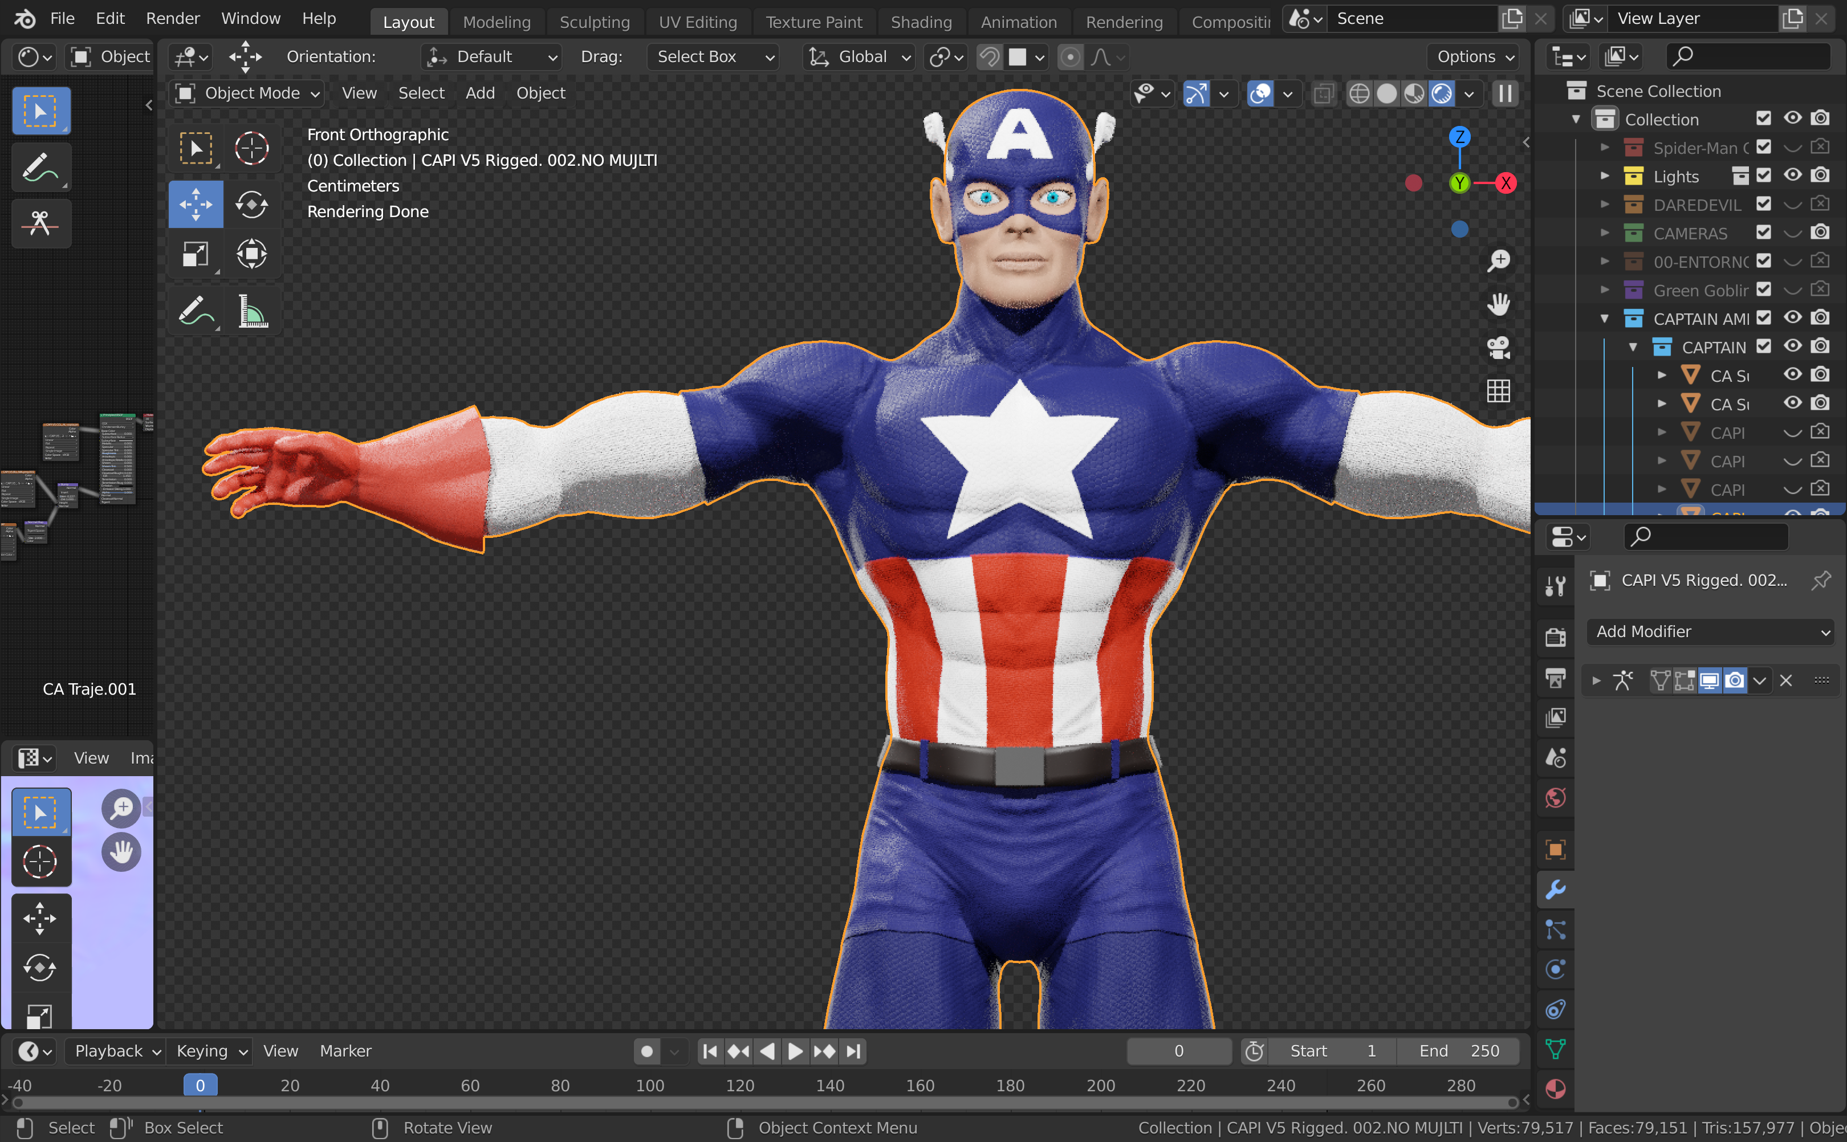Switch to orthographic grid view toggle
1847x1142 pixels.
(x=1498, y=391)
